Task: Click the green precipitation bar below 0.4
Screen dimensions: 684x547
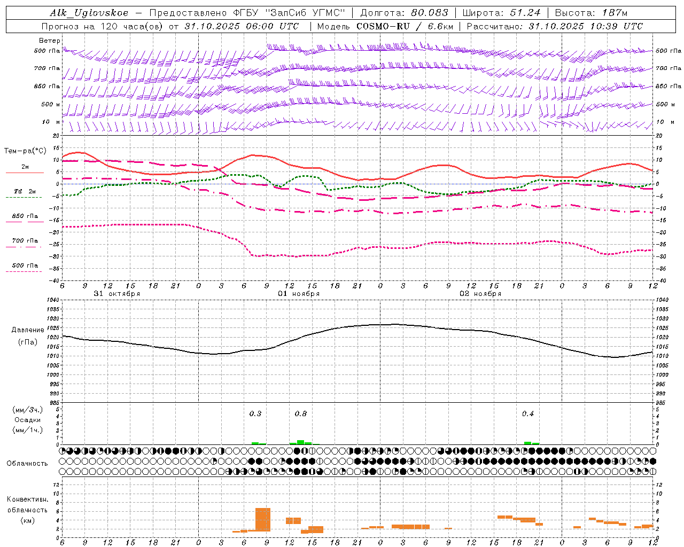Action: (528, 443)
